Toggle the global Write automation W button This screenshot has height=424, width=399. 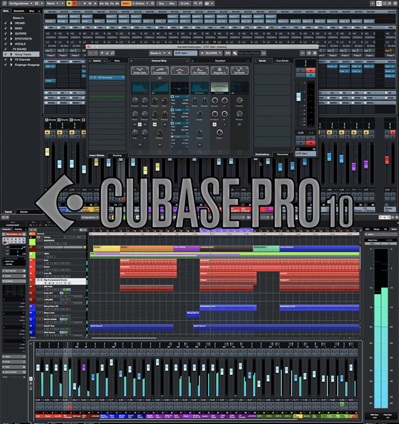[x=90, y=3]
